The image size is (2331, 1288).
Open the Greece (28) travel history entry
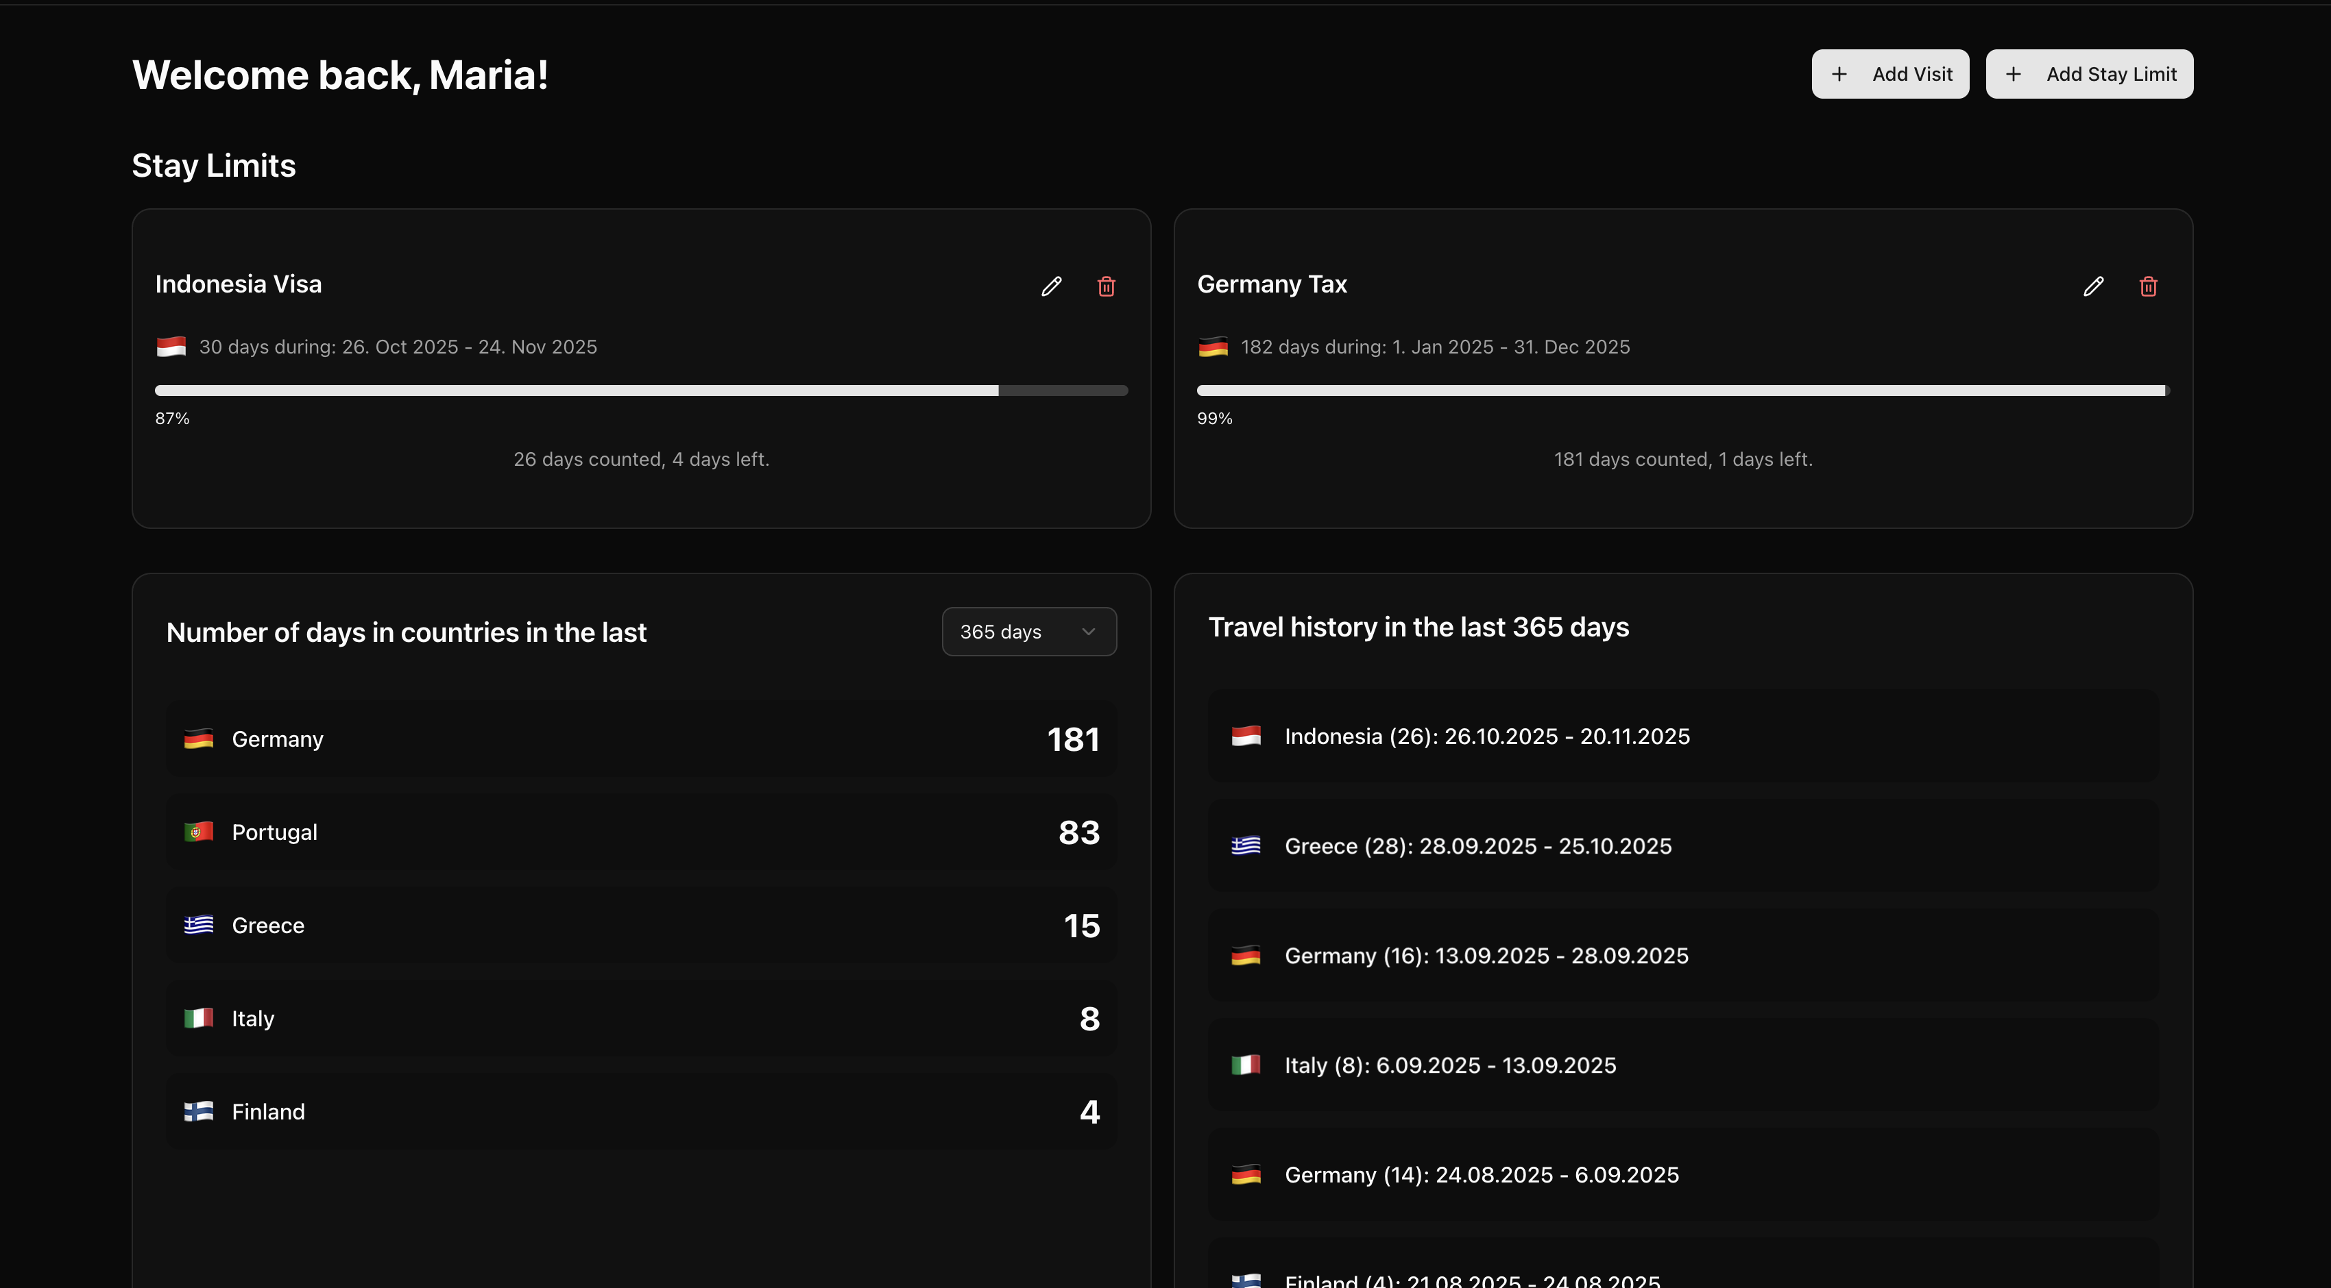click(1682, 845)
